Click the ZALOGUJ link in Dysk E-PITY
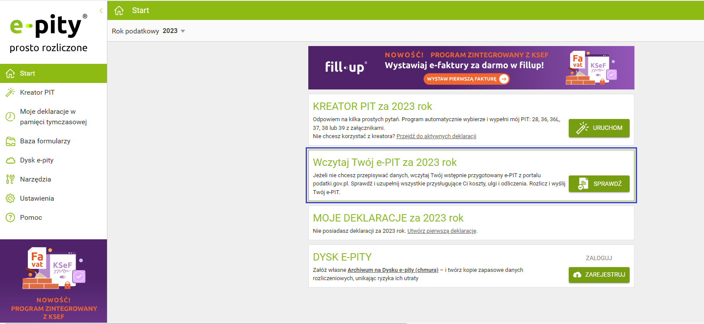 pyautogui.click(x=599, y=258)
